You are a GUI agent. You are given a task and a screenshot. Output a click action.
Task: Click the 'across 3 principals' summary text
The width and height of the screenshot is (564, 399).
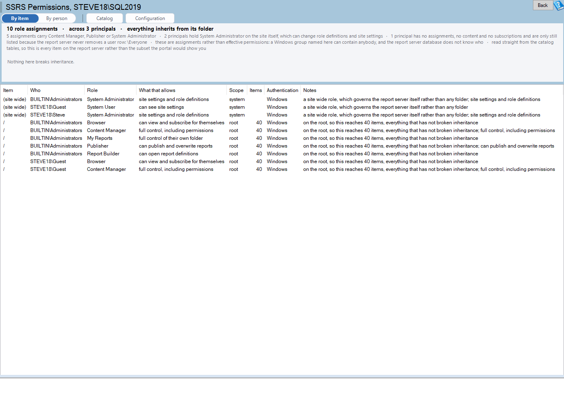pyautogui.click(x=92, y=29)
